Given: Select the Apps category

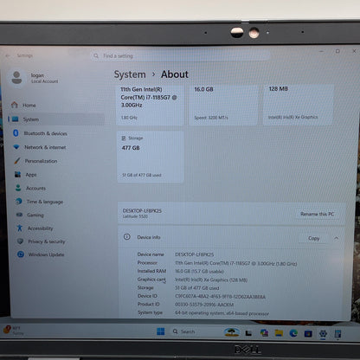Looking at the screenshot, I should [x=26, y=175].
